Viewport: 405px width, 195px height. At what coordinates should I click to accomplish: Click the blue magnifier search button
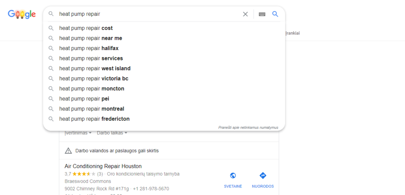(275, 14)
